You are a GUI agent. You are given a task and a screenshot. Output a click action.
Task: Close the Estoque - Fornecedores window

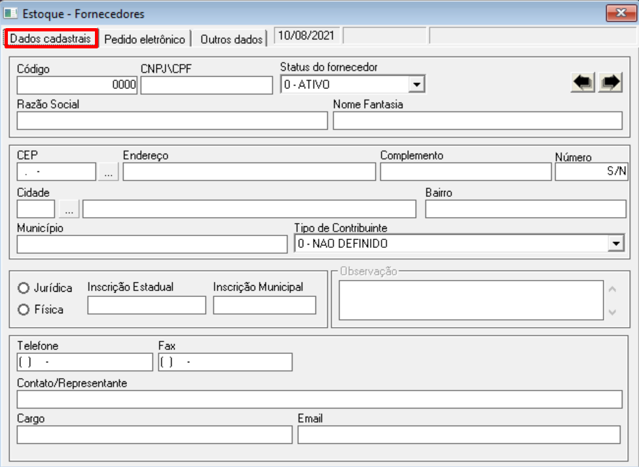pos(621,13)
